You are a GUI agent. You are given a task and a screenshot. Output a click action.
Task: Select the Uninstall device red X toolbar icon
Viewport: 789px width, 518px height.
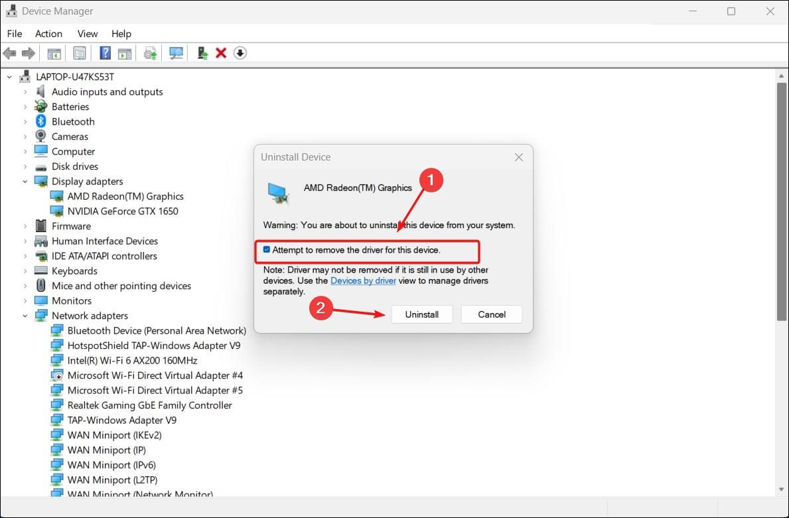tap(221, 53)
